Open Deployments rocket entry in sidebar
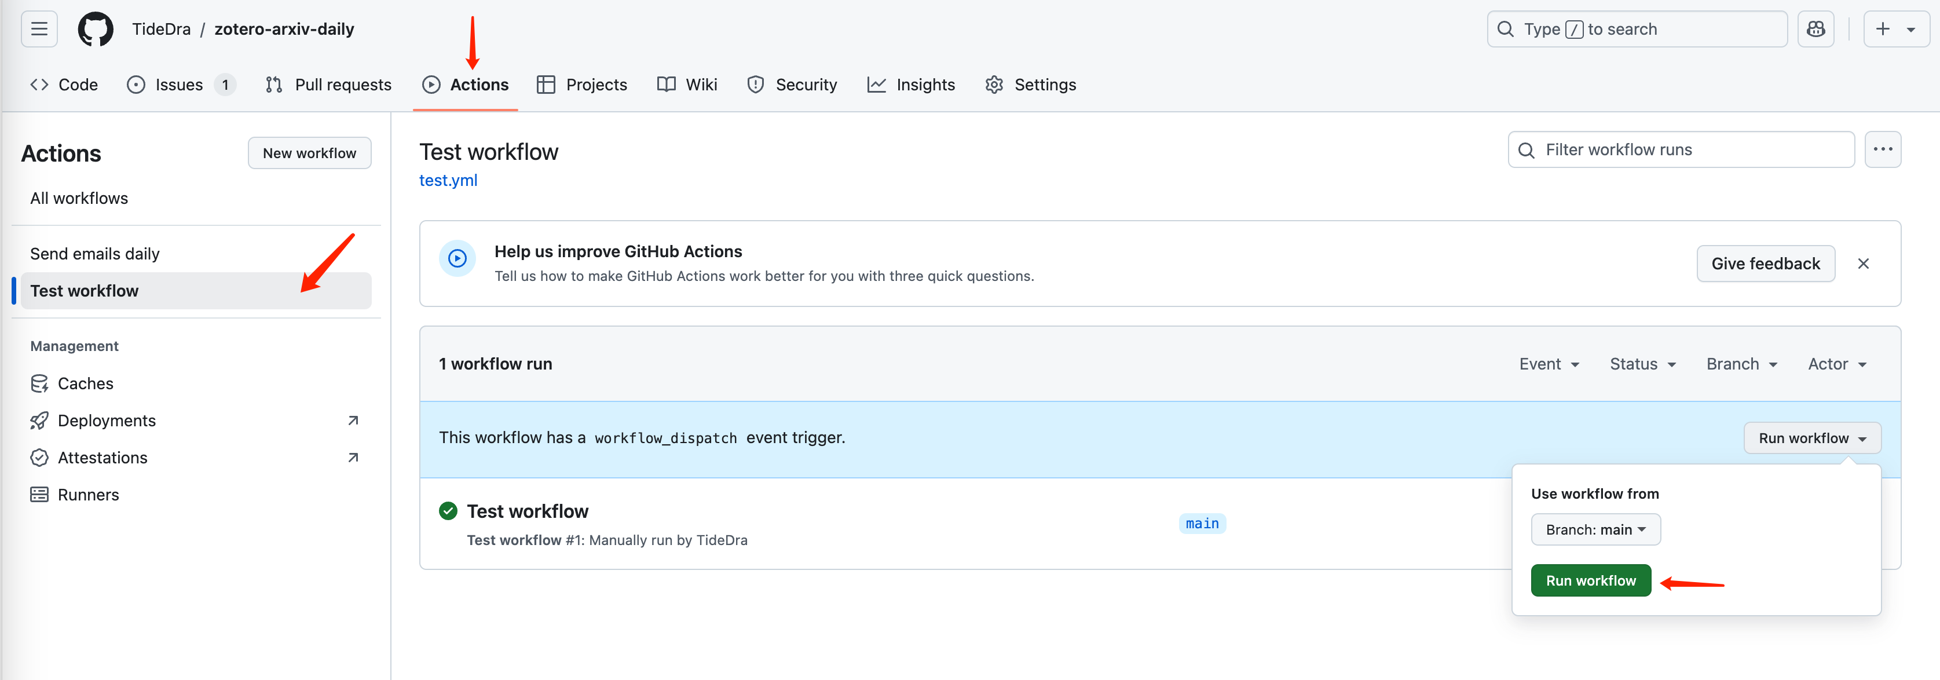The width and height of the screenshot is (1940, 680). pyautogui.click(x=106, y=420)
